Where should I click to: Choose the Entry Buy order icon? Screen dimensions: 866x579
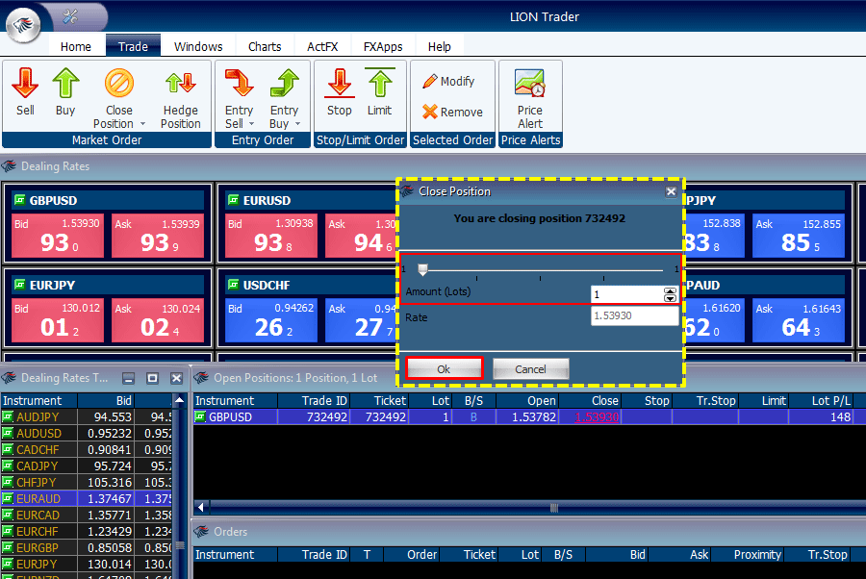[x=285, y=84]
